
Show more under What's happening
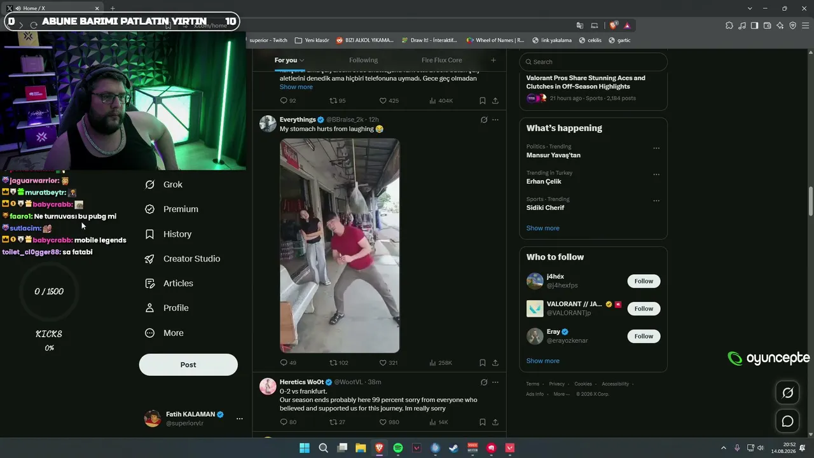click(x=542, y=228)
